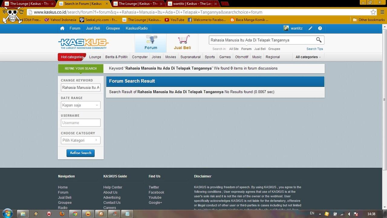Open the Other bookmarks folder

[x=369, y=20]
